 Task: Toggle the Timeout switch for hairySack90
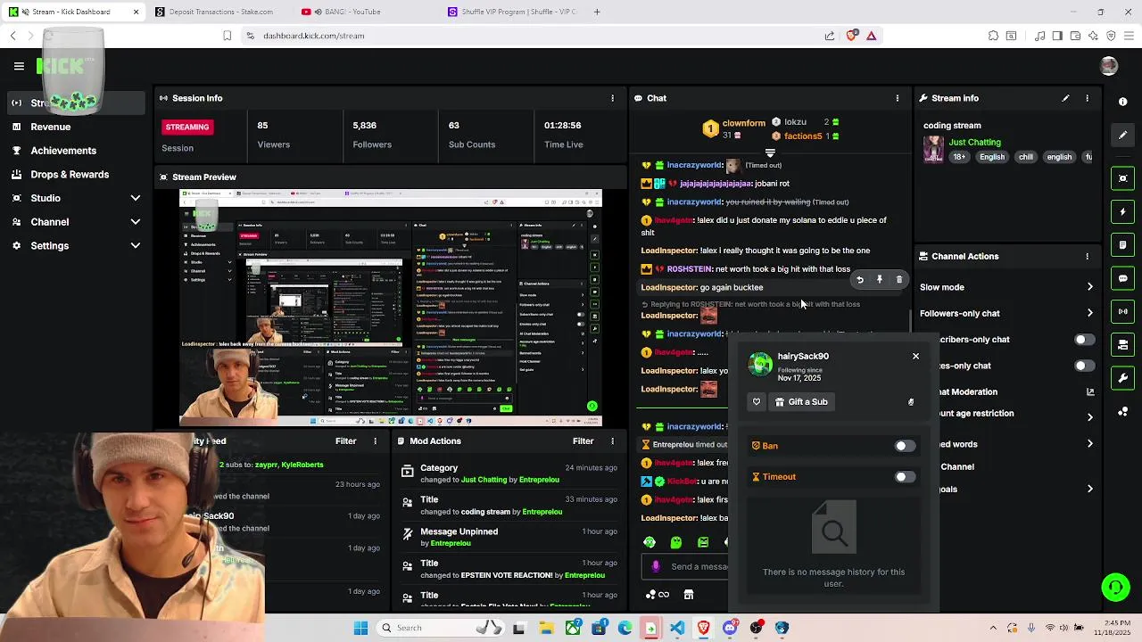tap(905, 477)
